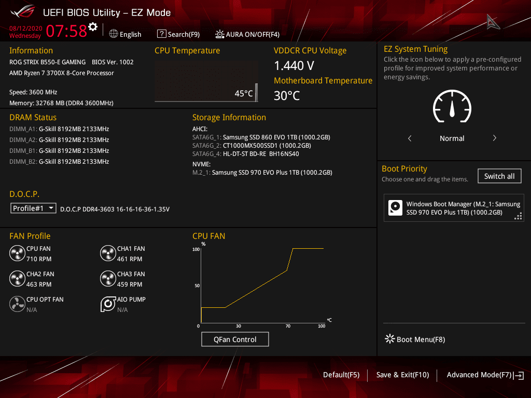Click Memory: 32768 MB info line
The height and width of the screenshot is (398, 531).
61,103
